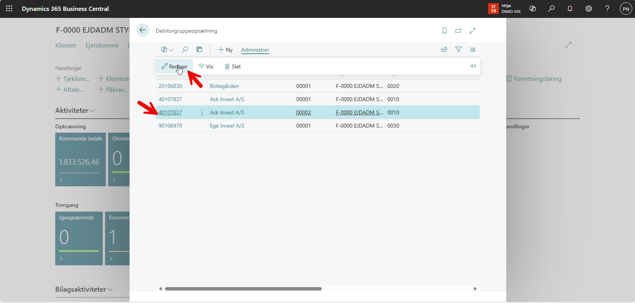Open the app launcher waffle menu
This screenshot has width=635, height=303.
coord(9,9)
